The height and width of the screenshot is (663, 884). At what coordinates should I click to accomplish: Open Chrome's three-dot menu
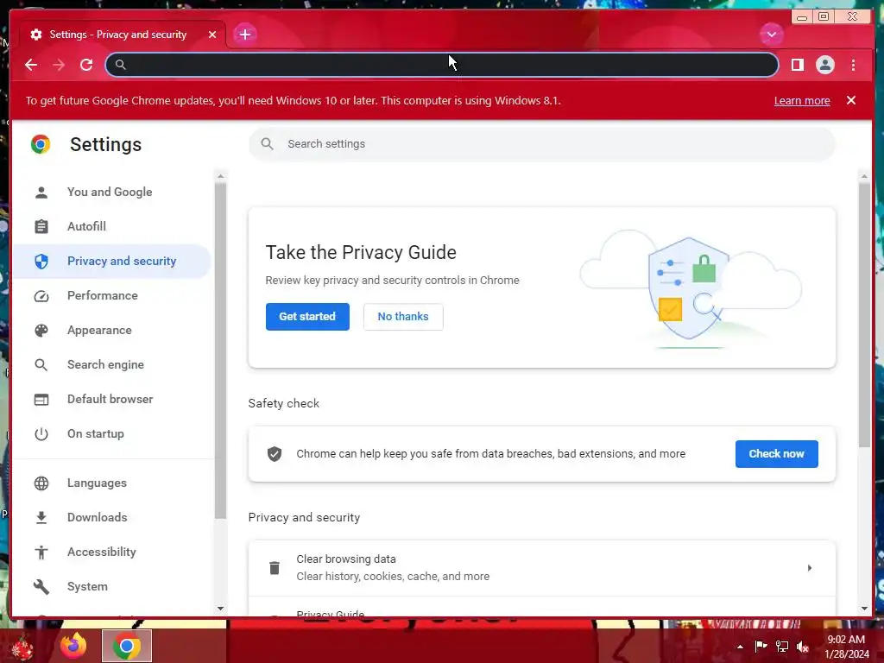853,65
